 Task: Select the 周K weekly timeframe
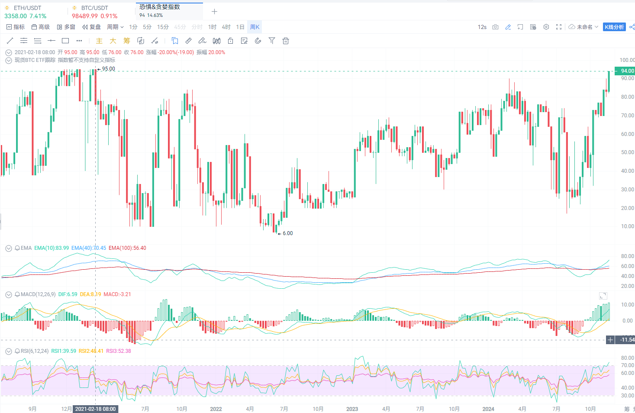click(255, 27)
